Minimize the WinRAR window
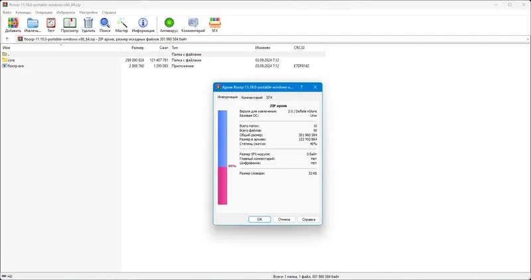The height and width of the screenshot is (280, 531). coord(495,5)
